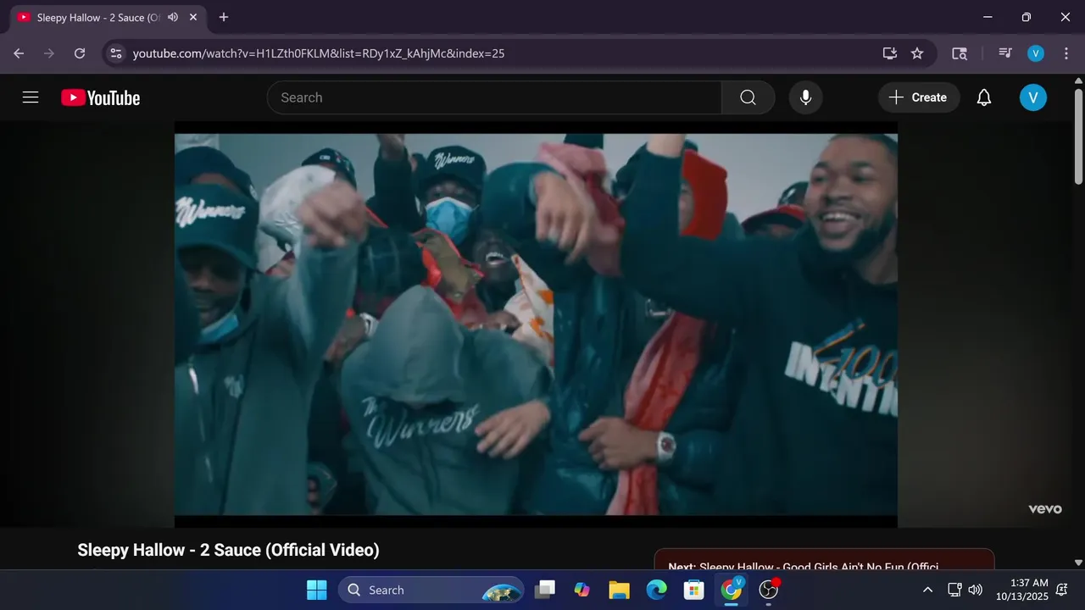Open YouTube notifications bell
This screenshot has width=1085, height=610.
tap(983, 97)
